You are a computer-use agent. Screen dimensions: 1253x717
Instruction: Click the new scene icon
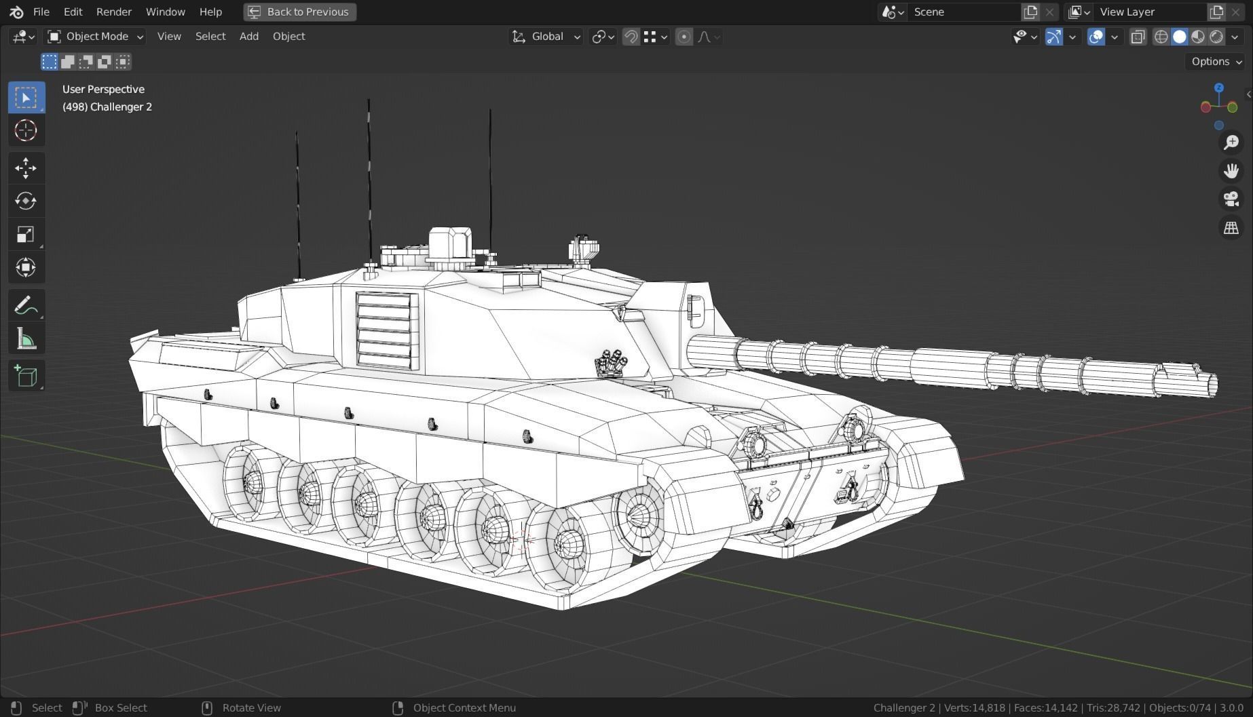[1030, 12]
